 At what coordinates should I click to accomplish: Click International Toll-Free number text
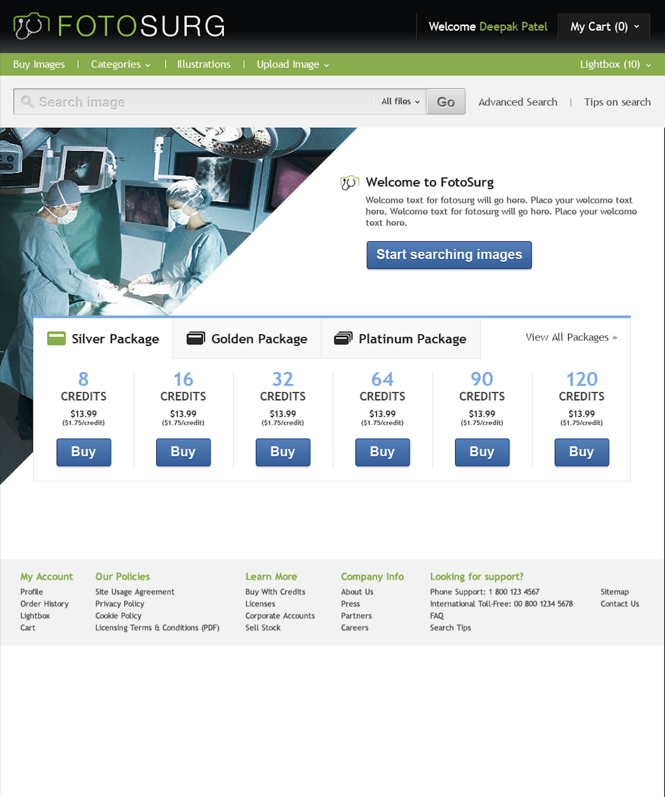501,604
